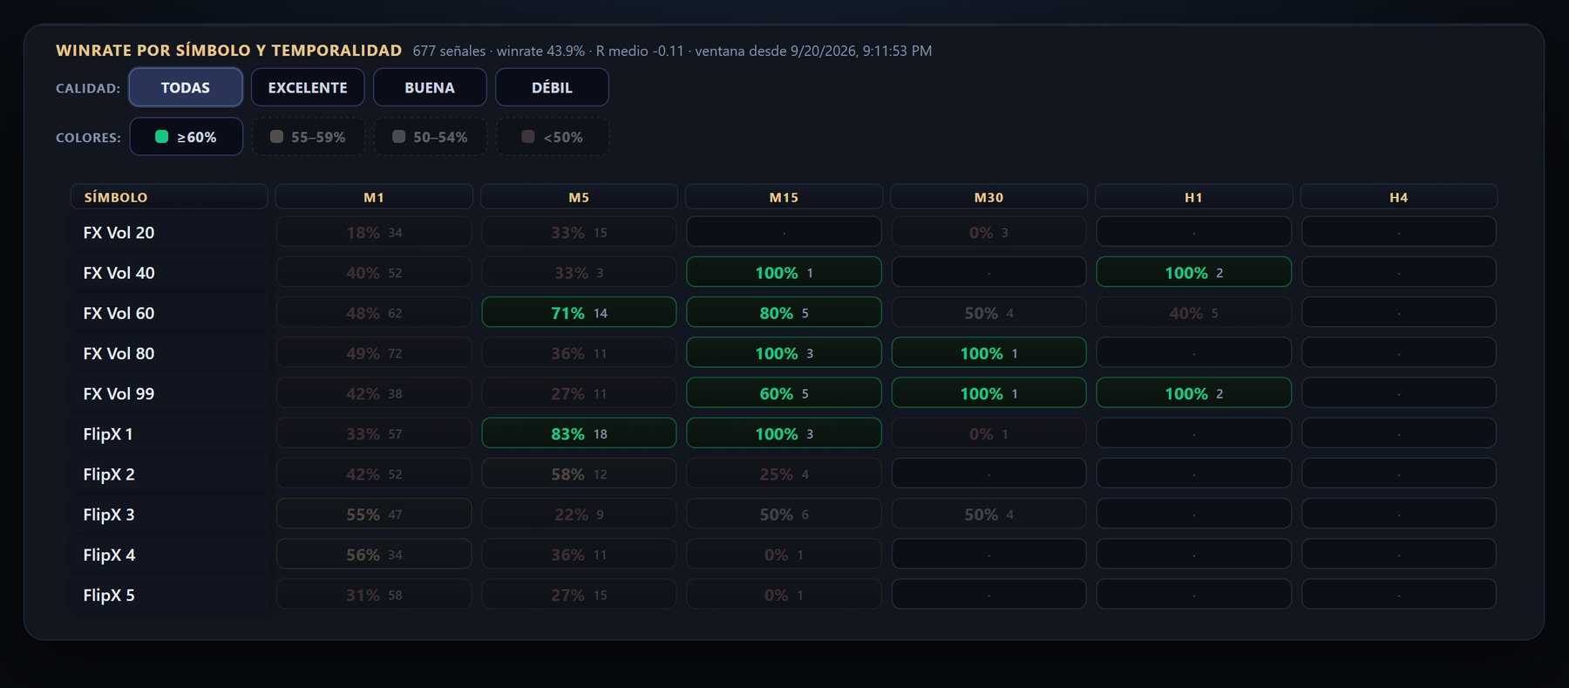Open FX Vol 80 M30 cell 100%

[x=988, y=352]
